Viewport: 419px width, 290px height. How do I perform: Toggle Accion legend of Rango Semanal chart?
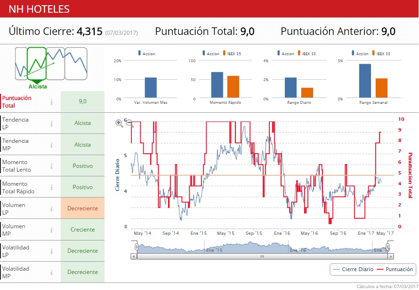click(360, 53)
